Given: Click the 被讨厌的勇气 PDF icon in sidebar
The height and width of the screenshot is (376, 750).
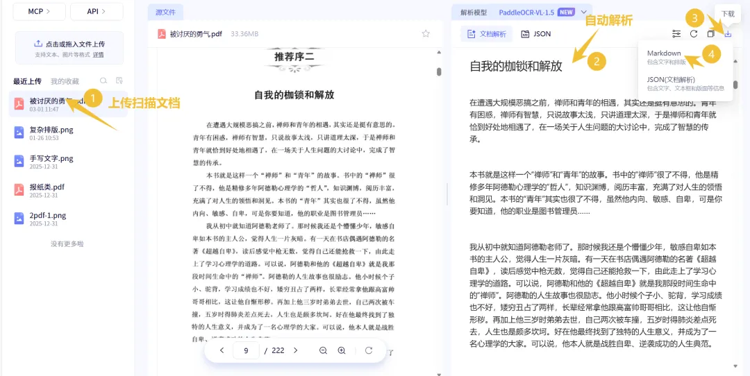Looking at the screenshot, I should (19, 103).
